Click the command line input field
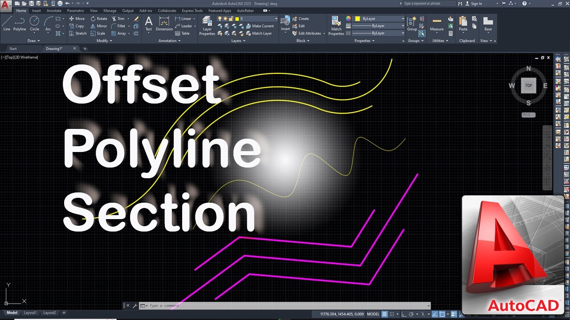The height and width of the screenshot is (320, 570). pyautogui.click(x=285, y=306)
